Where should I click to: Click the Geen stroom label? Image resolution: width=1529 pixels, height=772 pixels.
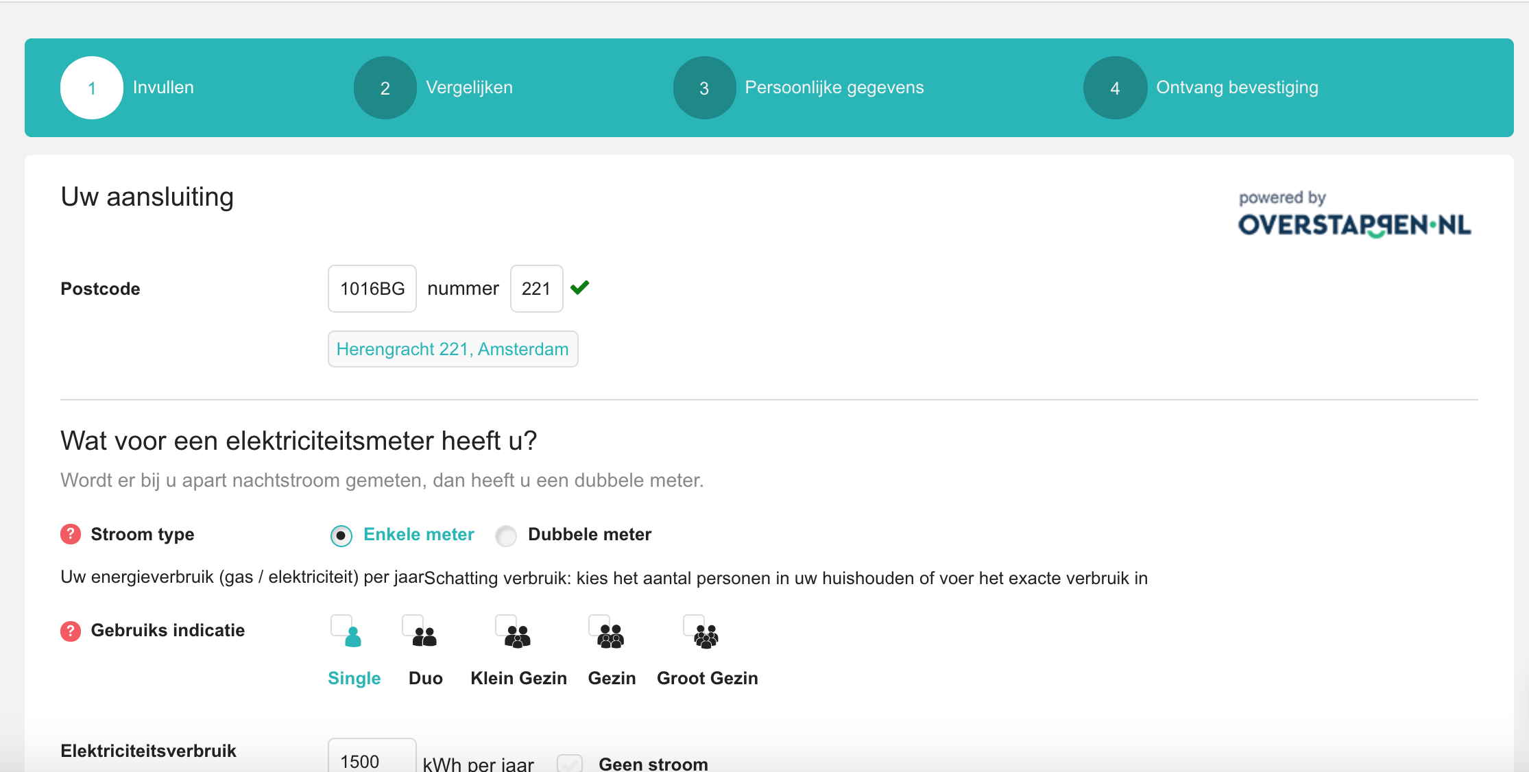pos(653,763)
